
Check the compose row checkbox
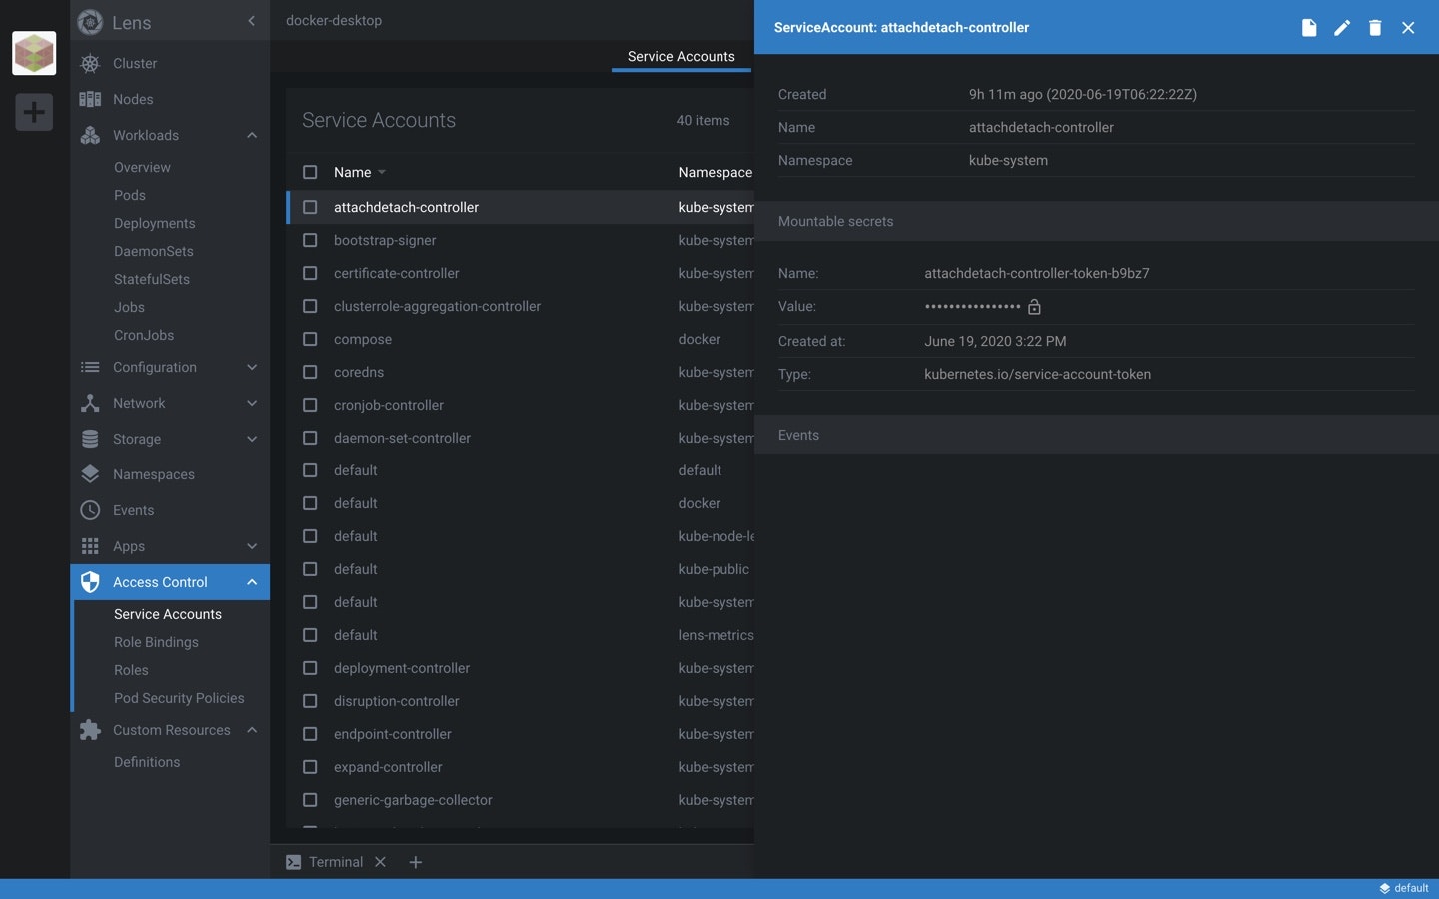[310, 339]
